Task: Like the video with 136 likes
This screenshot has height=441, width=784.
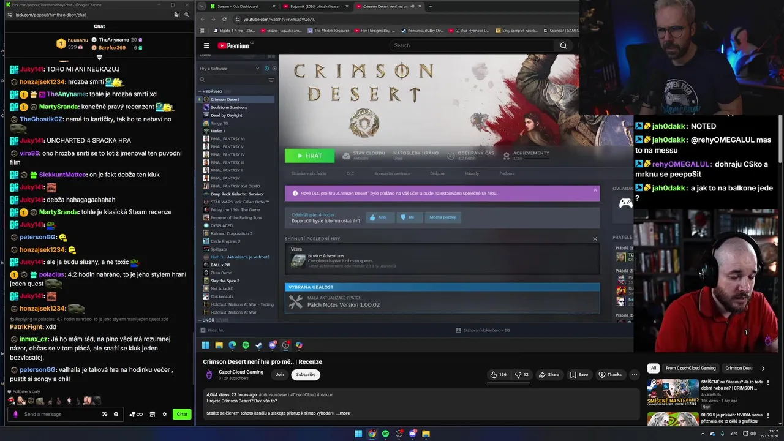Action: tap(499, 374)
